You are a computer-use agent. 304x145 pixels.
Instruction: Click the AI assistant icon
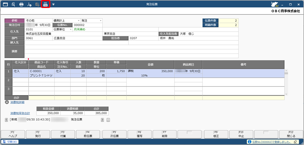click(274, 4)
